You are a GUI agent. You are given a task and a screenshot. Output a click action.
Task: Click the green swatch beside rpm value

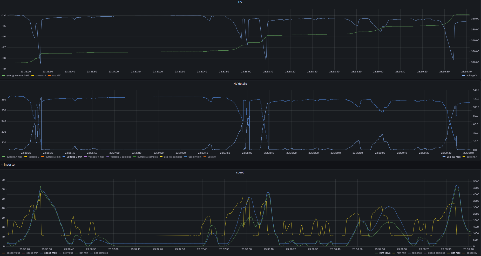pos(377,253)
